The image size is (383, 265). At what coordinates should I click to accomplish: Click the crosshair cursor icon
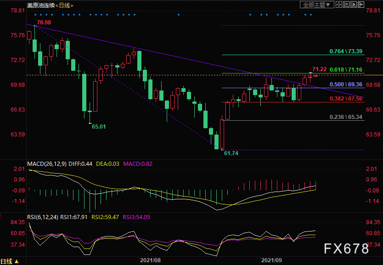point(338,5)
